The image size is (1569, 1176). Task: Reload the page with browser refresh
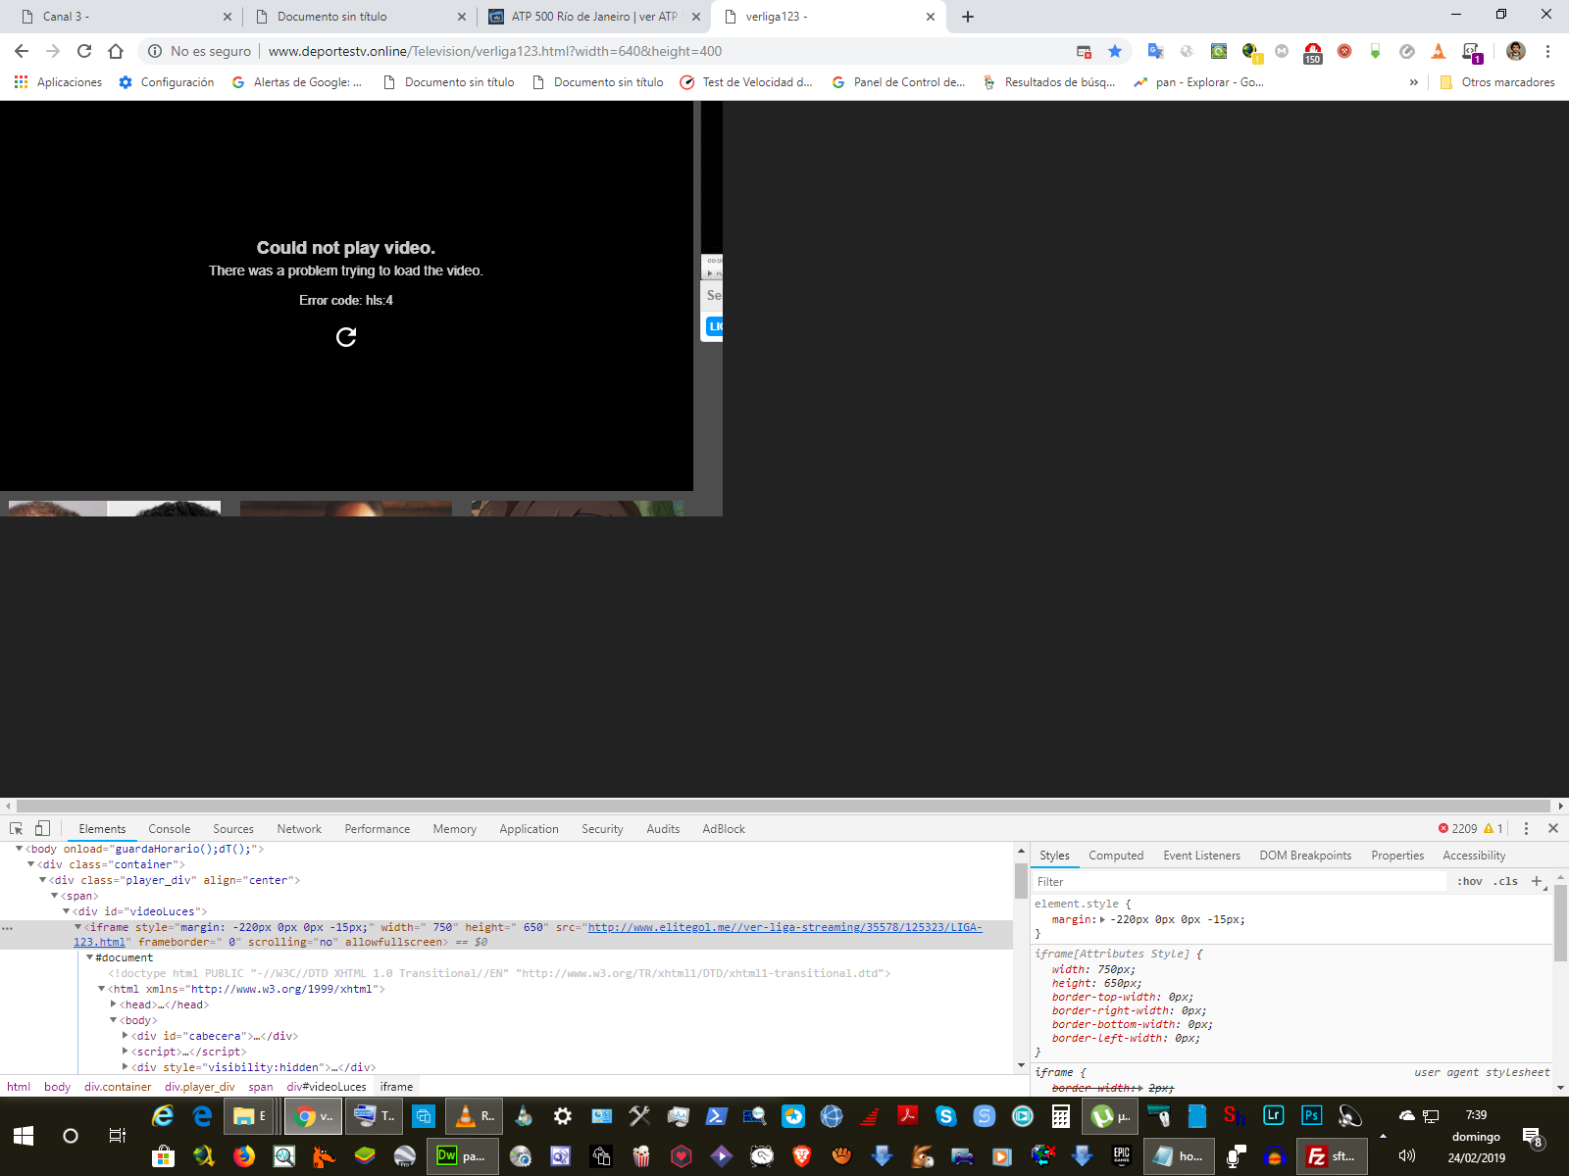coord(84,51)
